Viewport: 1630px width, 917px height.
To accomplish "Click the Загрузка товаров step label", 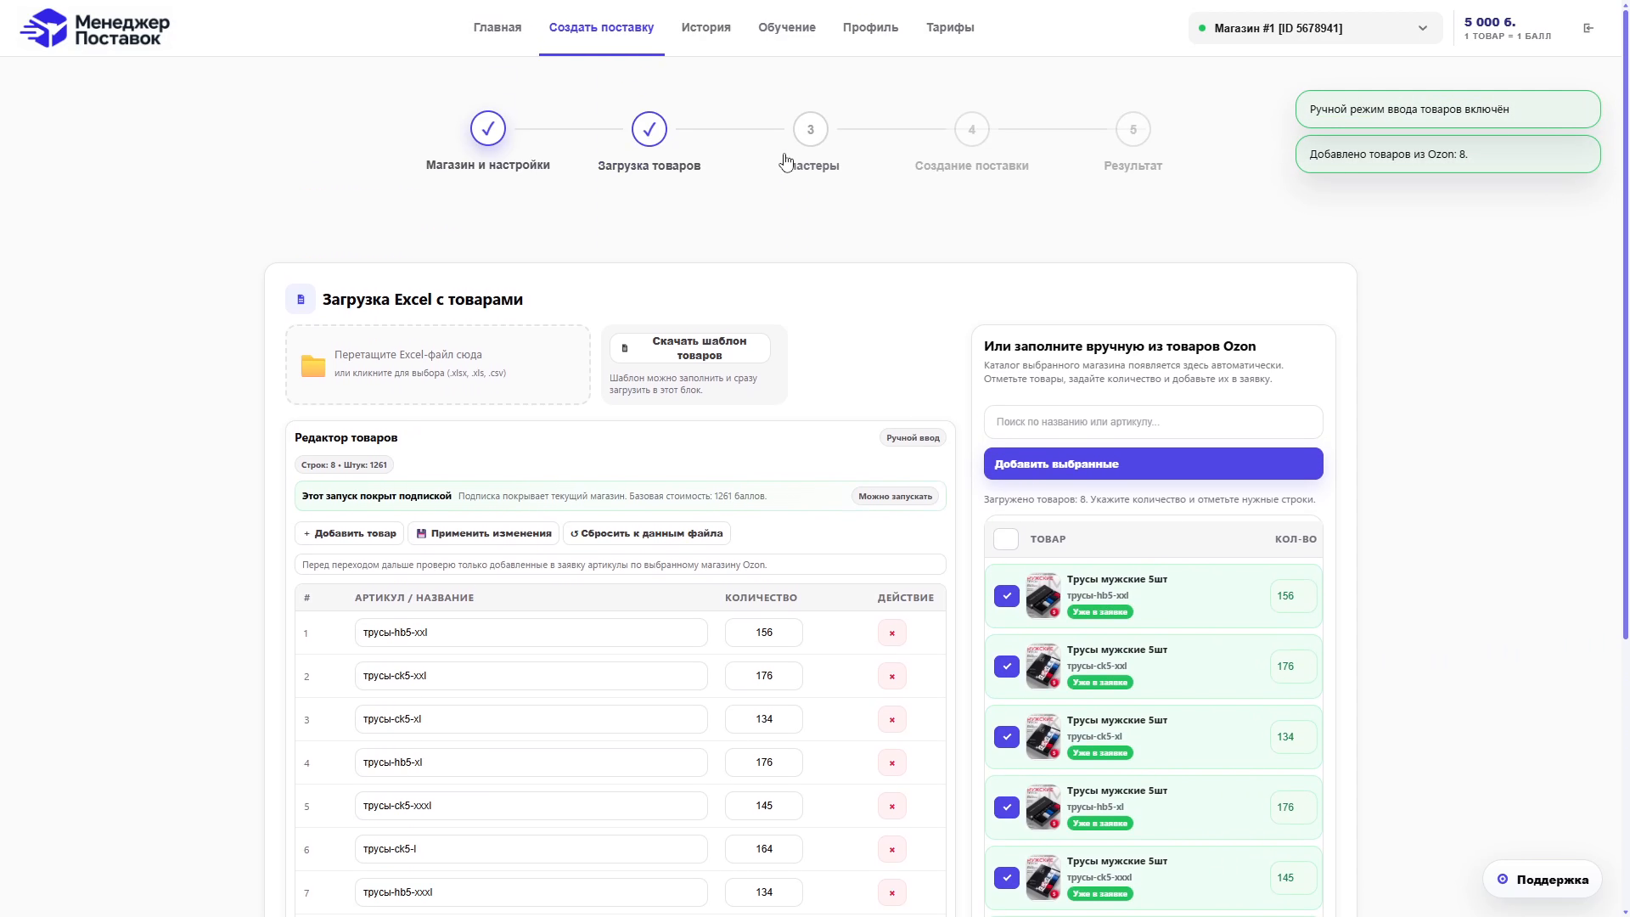I will (x=649, y=166).
